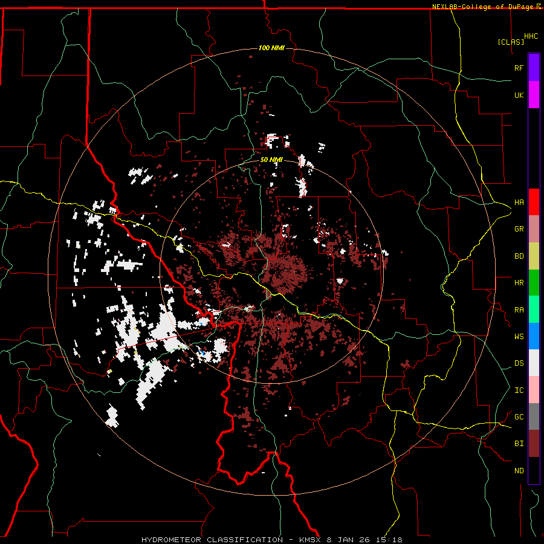Click the light pink IC legend swatch
The width and height of the screenshot is (544, 544).
click(534, 390)
